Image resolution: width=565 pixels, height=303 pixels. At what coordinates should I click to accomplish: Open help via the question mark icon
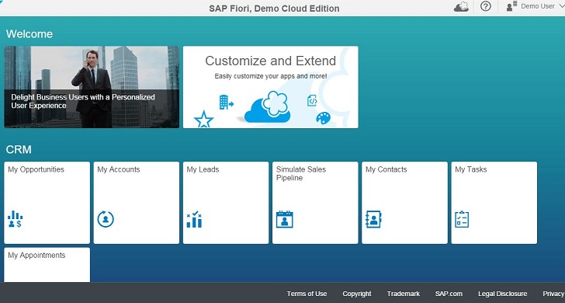tap(486, 6)
